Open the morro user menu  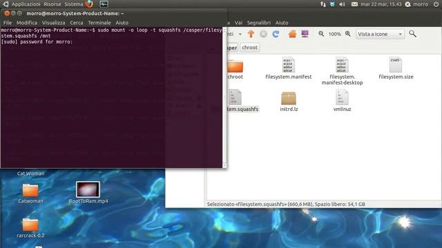point(416,4)
